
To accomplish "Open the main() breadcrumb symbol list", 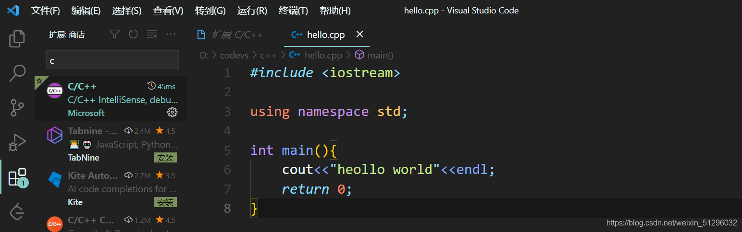I will (380, 55).
